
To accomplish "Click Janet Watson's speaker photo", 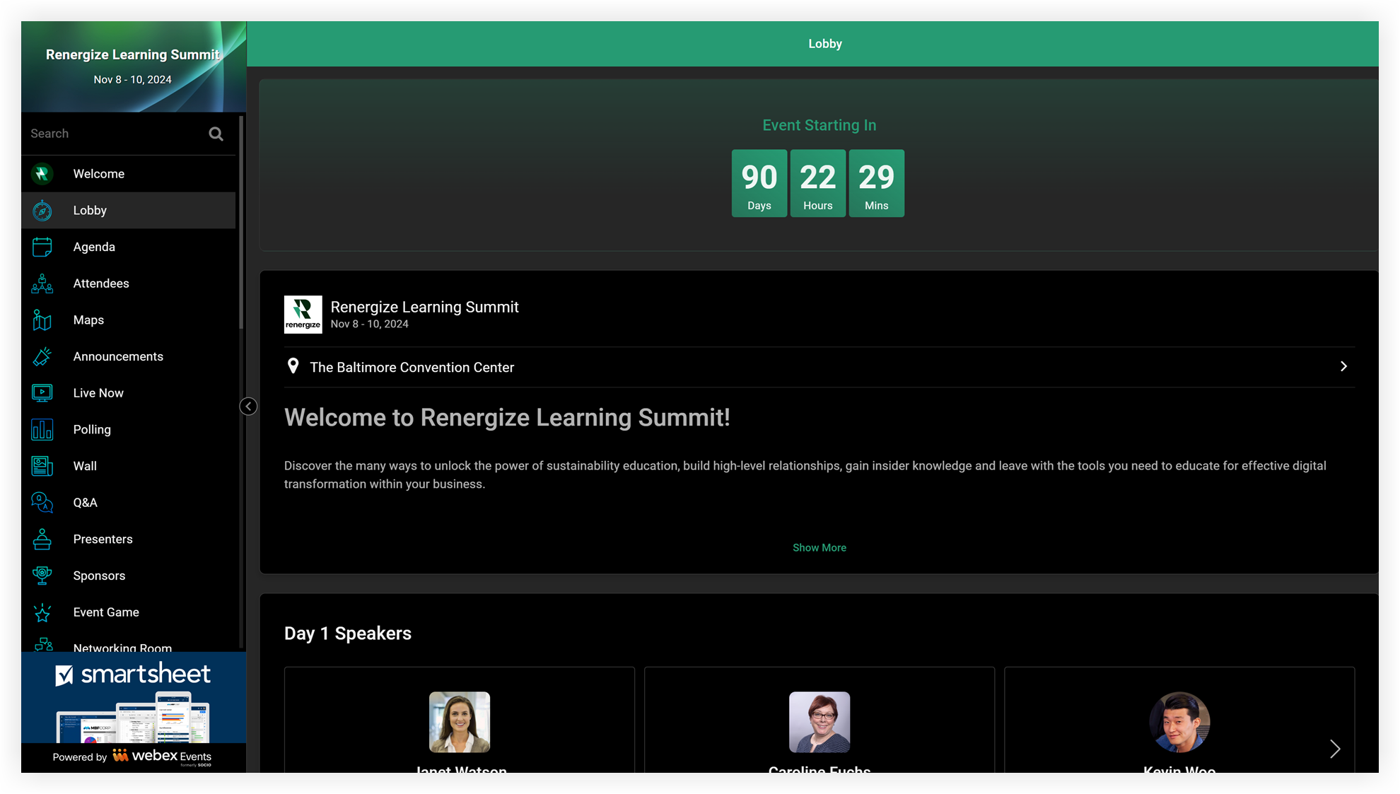I will point(460,722).
